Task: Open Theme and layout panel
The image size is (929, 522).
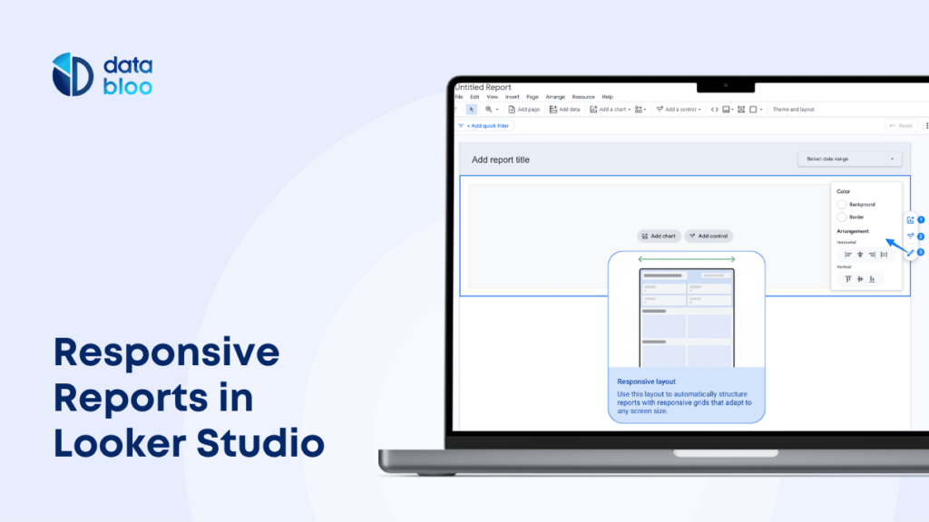Action: [x=792, y=109]
